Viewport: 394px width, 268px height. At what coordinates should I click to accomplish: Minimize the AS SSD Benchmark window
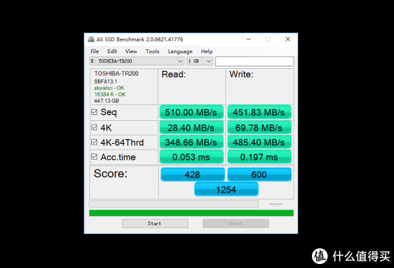(249, 39)
